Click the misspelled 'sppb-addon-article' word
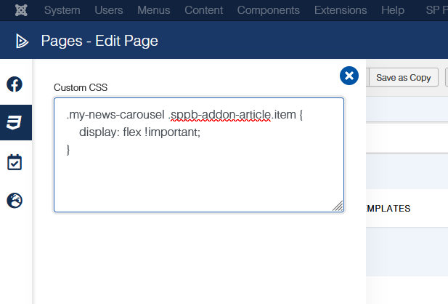The image size is (448, 304). [x=221, y=115]
